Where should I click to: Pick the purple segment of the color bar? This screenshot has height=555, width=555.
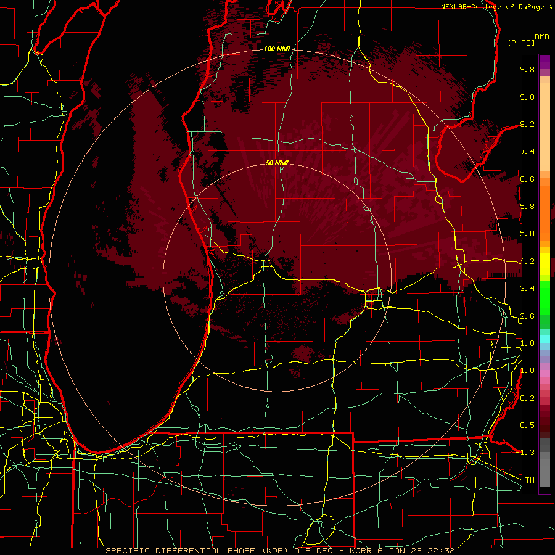tap(545, 62)
